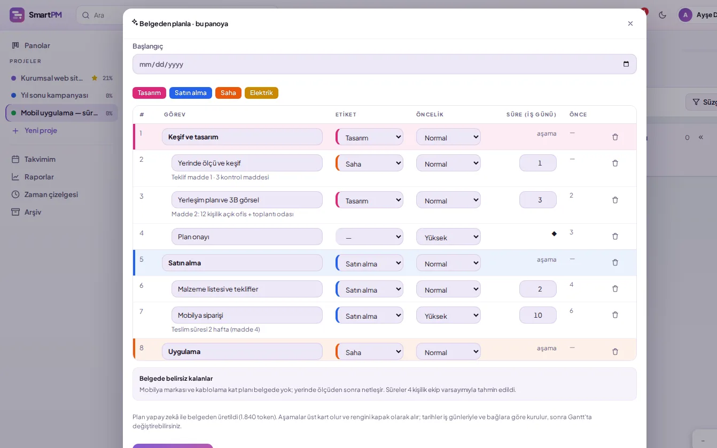Close the Belgeden planla dialog
Image resolution: width=717 pixels, height=448 pixels.
pyautogui.click(x=630, y=23)
